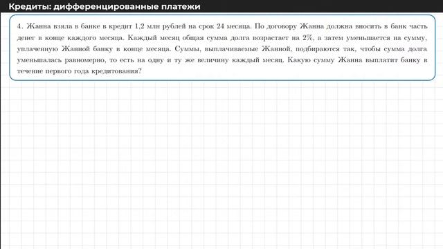Click the words "уменьшалась равномерно"

(61, 60)
